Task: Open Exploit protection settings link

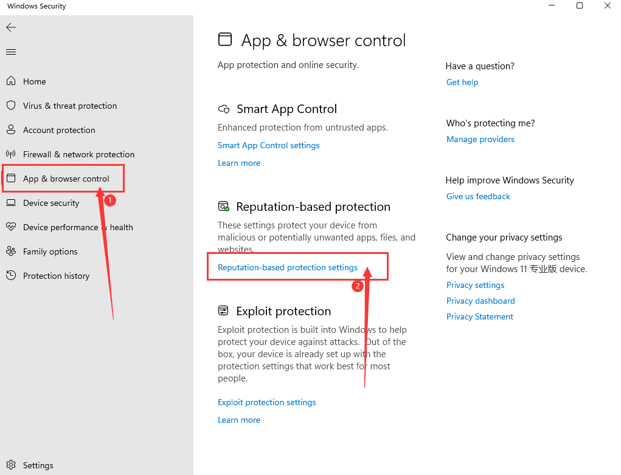Action: pyautogui.click(x=266, y=402)
